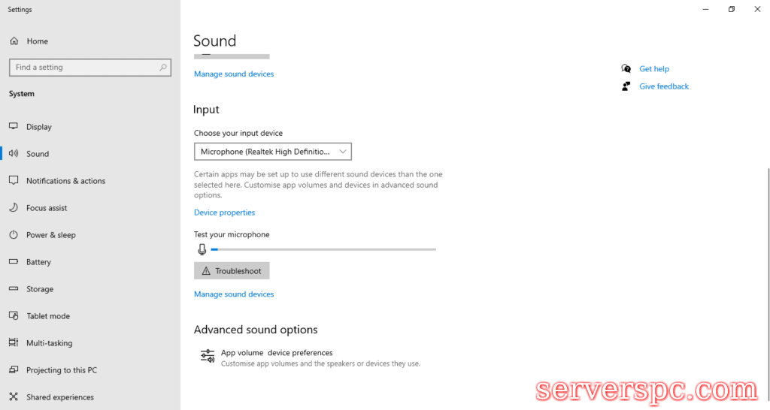Click the Notifications & actions icon
The height and width of the screenshot is (410, 770).
pyautogui.click(x=13, y=181)
